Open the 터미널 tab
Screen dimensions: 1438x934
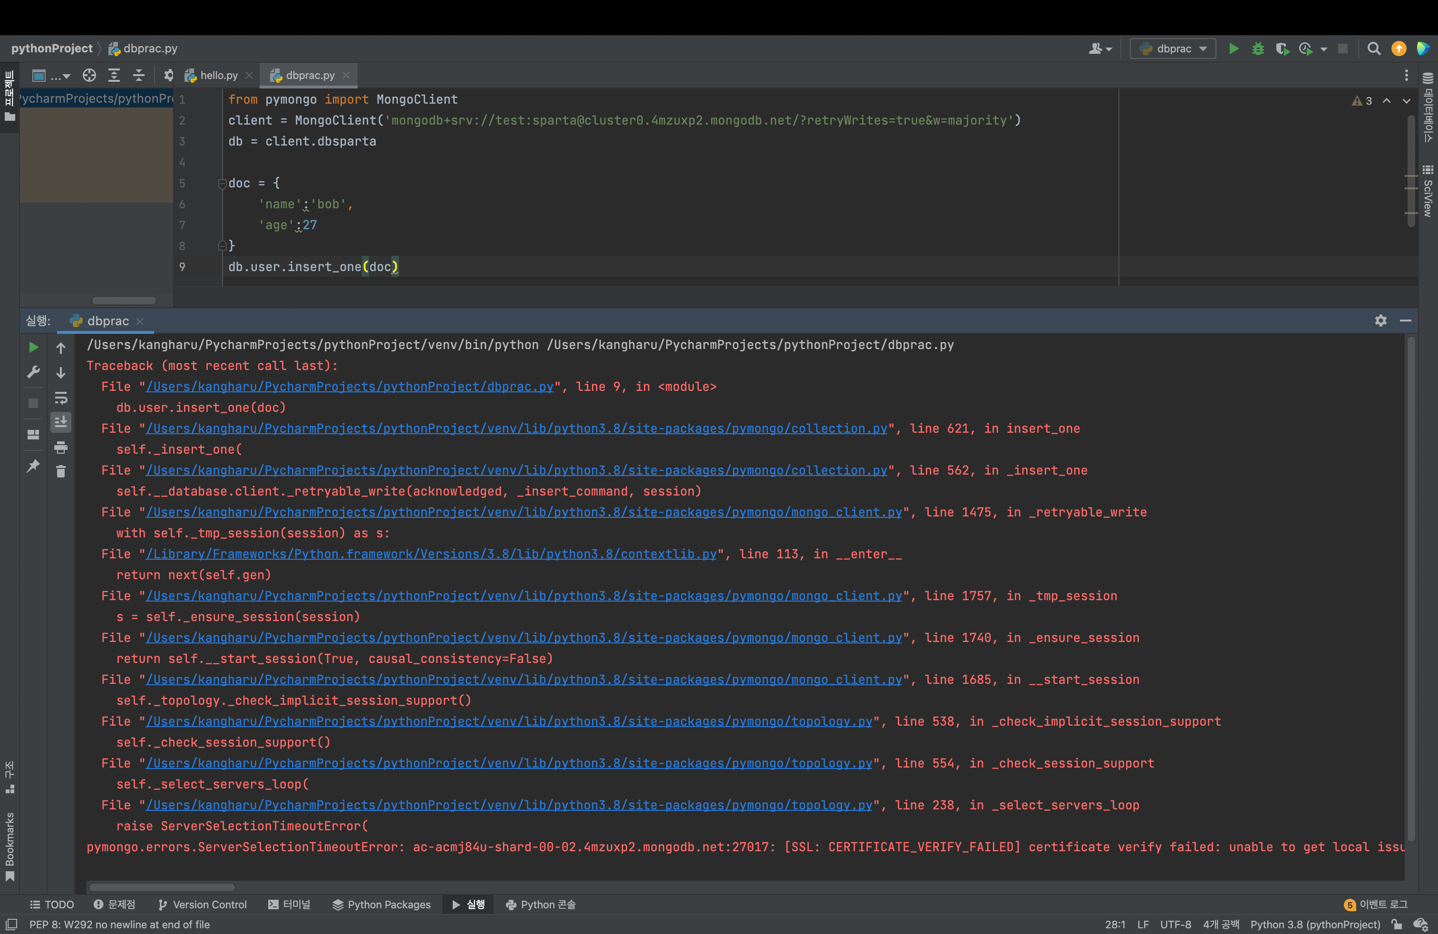(290, 905)
